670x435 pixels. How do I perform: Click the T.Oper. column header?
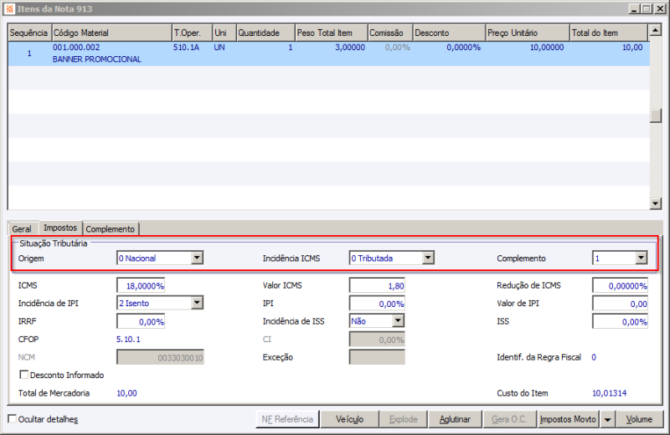point(193,33)
